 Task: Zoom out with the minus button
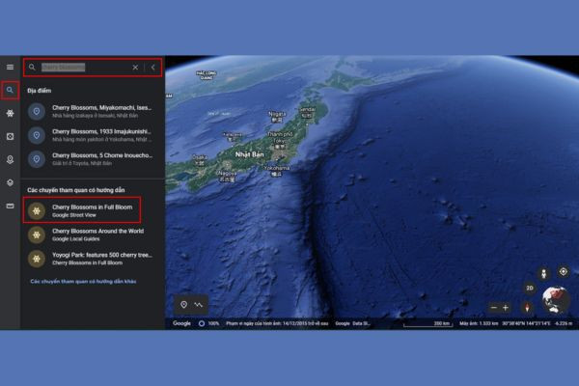pyautogui.click(x=494, y=307)
